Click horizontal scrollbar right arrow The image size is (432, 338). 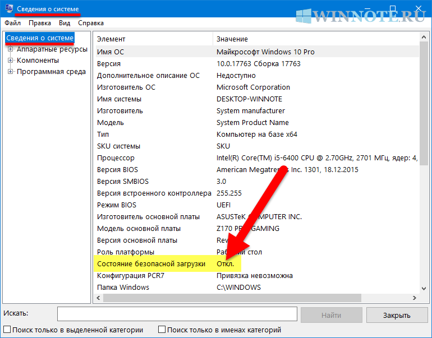[415, 298]
